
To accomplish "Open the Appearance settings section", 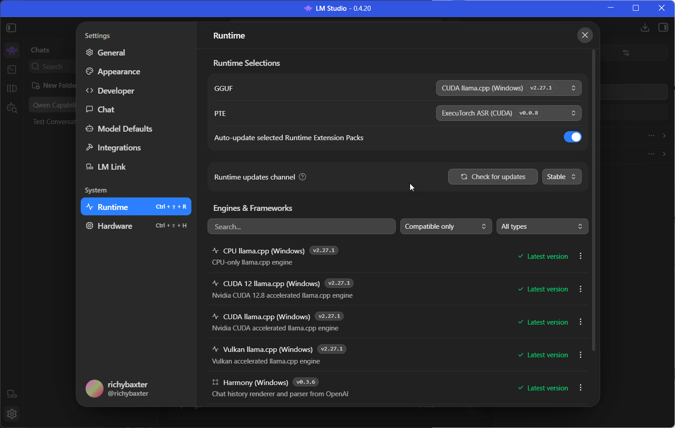I will click(136, 72).
